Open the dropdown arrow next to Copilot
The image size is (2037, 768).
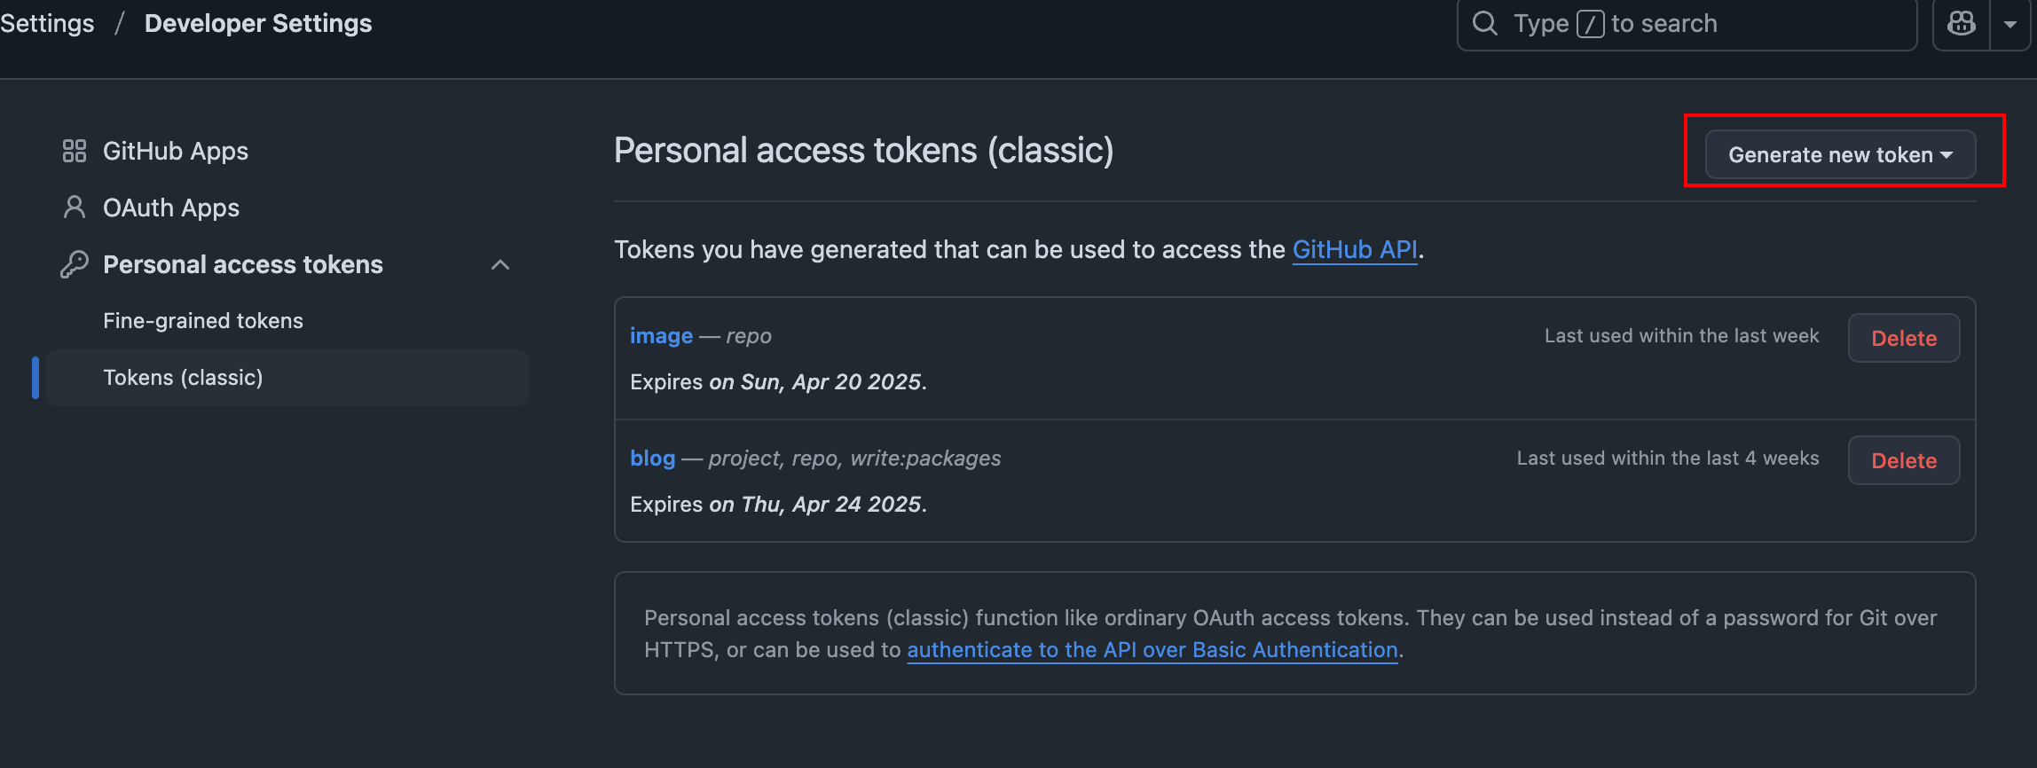click(2010, 24)
